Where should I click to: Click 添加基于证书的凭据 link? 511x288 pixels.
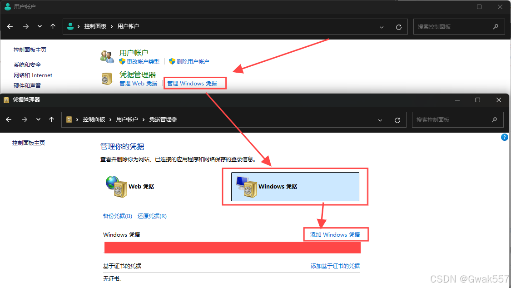335,266
